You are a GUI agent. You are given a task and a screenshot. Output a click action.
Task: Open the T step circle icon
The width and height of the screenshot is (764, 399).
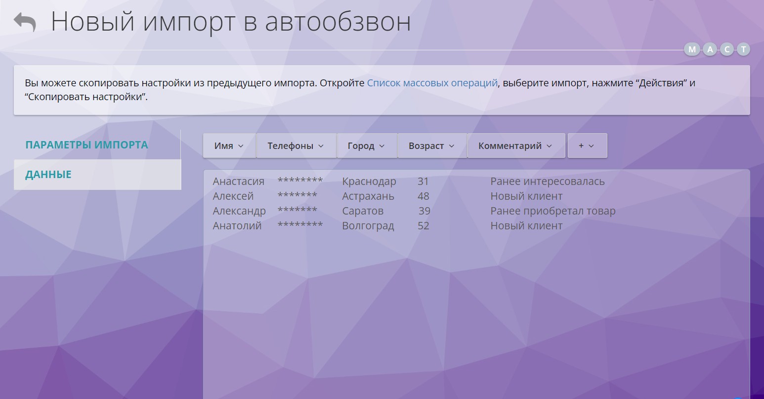coord(743,49)
